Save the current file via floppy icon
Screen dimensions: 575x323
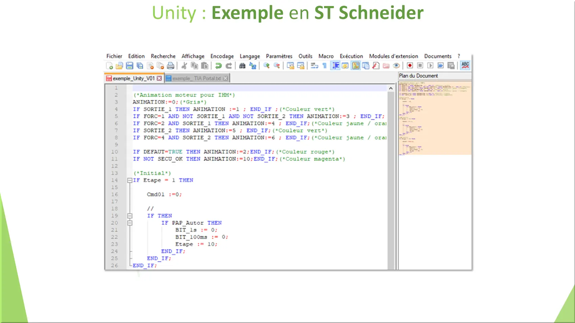click(130, 66)
